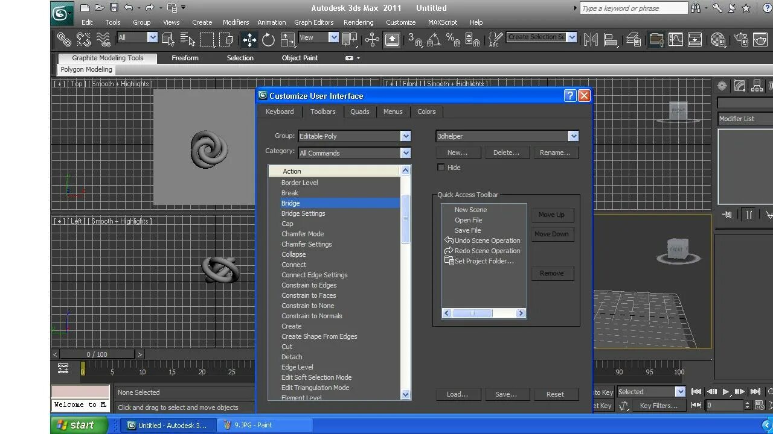Viewport: 773px width, 434px height.
Task: Click the Undo arrow in title bar
Action: 128,8
